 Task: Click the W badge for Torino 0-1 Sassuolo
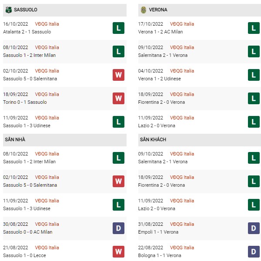pos(118,99)
